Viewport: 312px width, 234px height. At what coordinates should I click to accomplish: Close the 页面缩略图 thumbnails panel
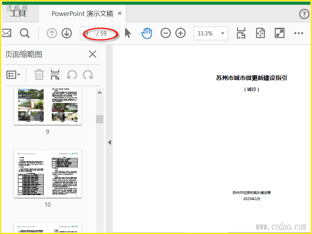pos(92,54)
